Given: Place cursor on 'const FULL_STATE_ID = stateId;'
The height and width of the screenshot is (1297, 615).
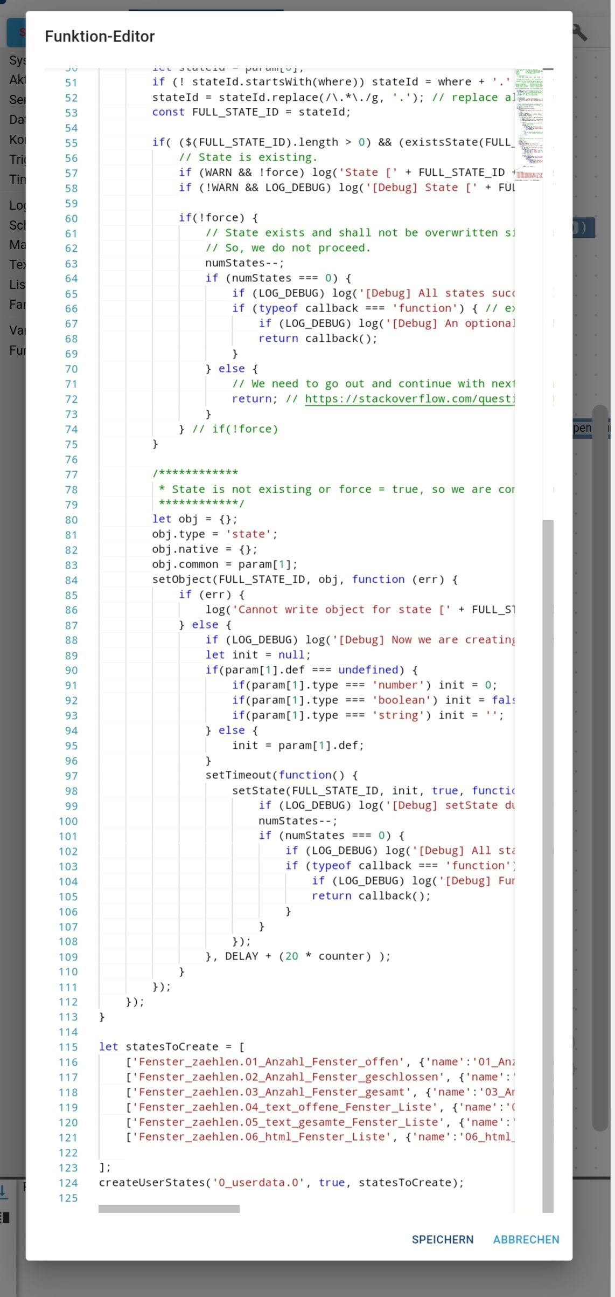Looking at the screenshot, I should pos(251,112).
